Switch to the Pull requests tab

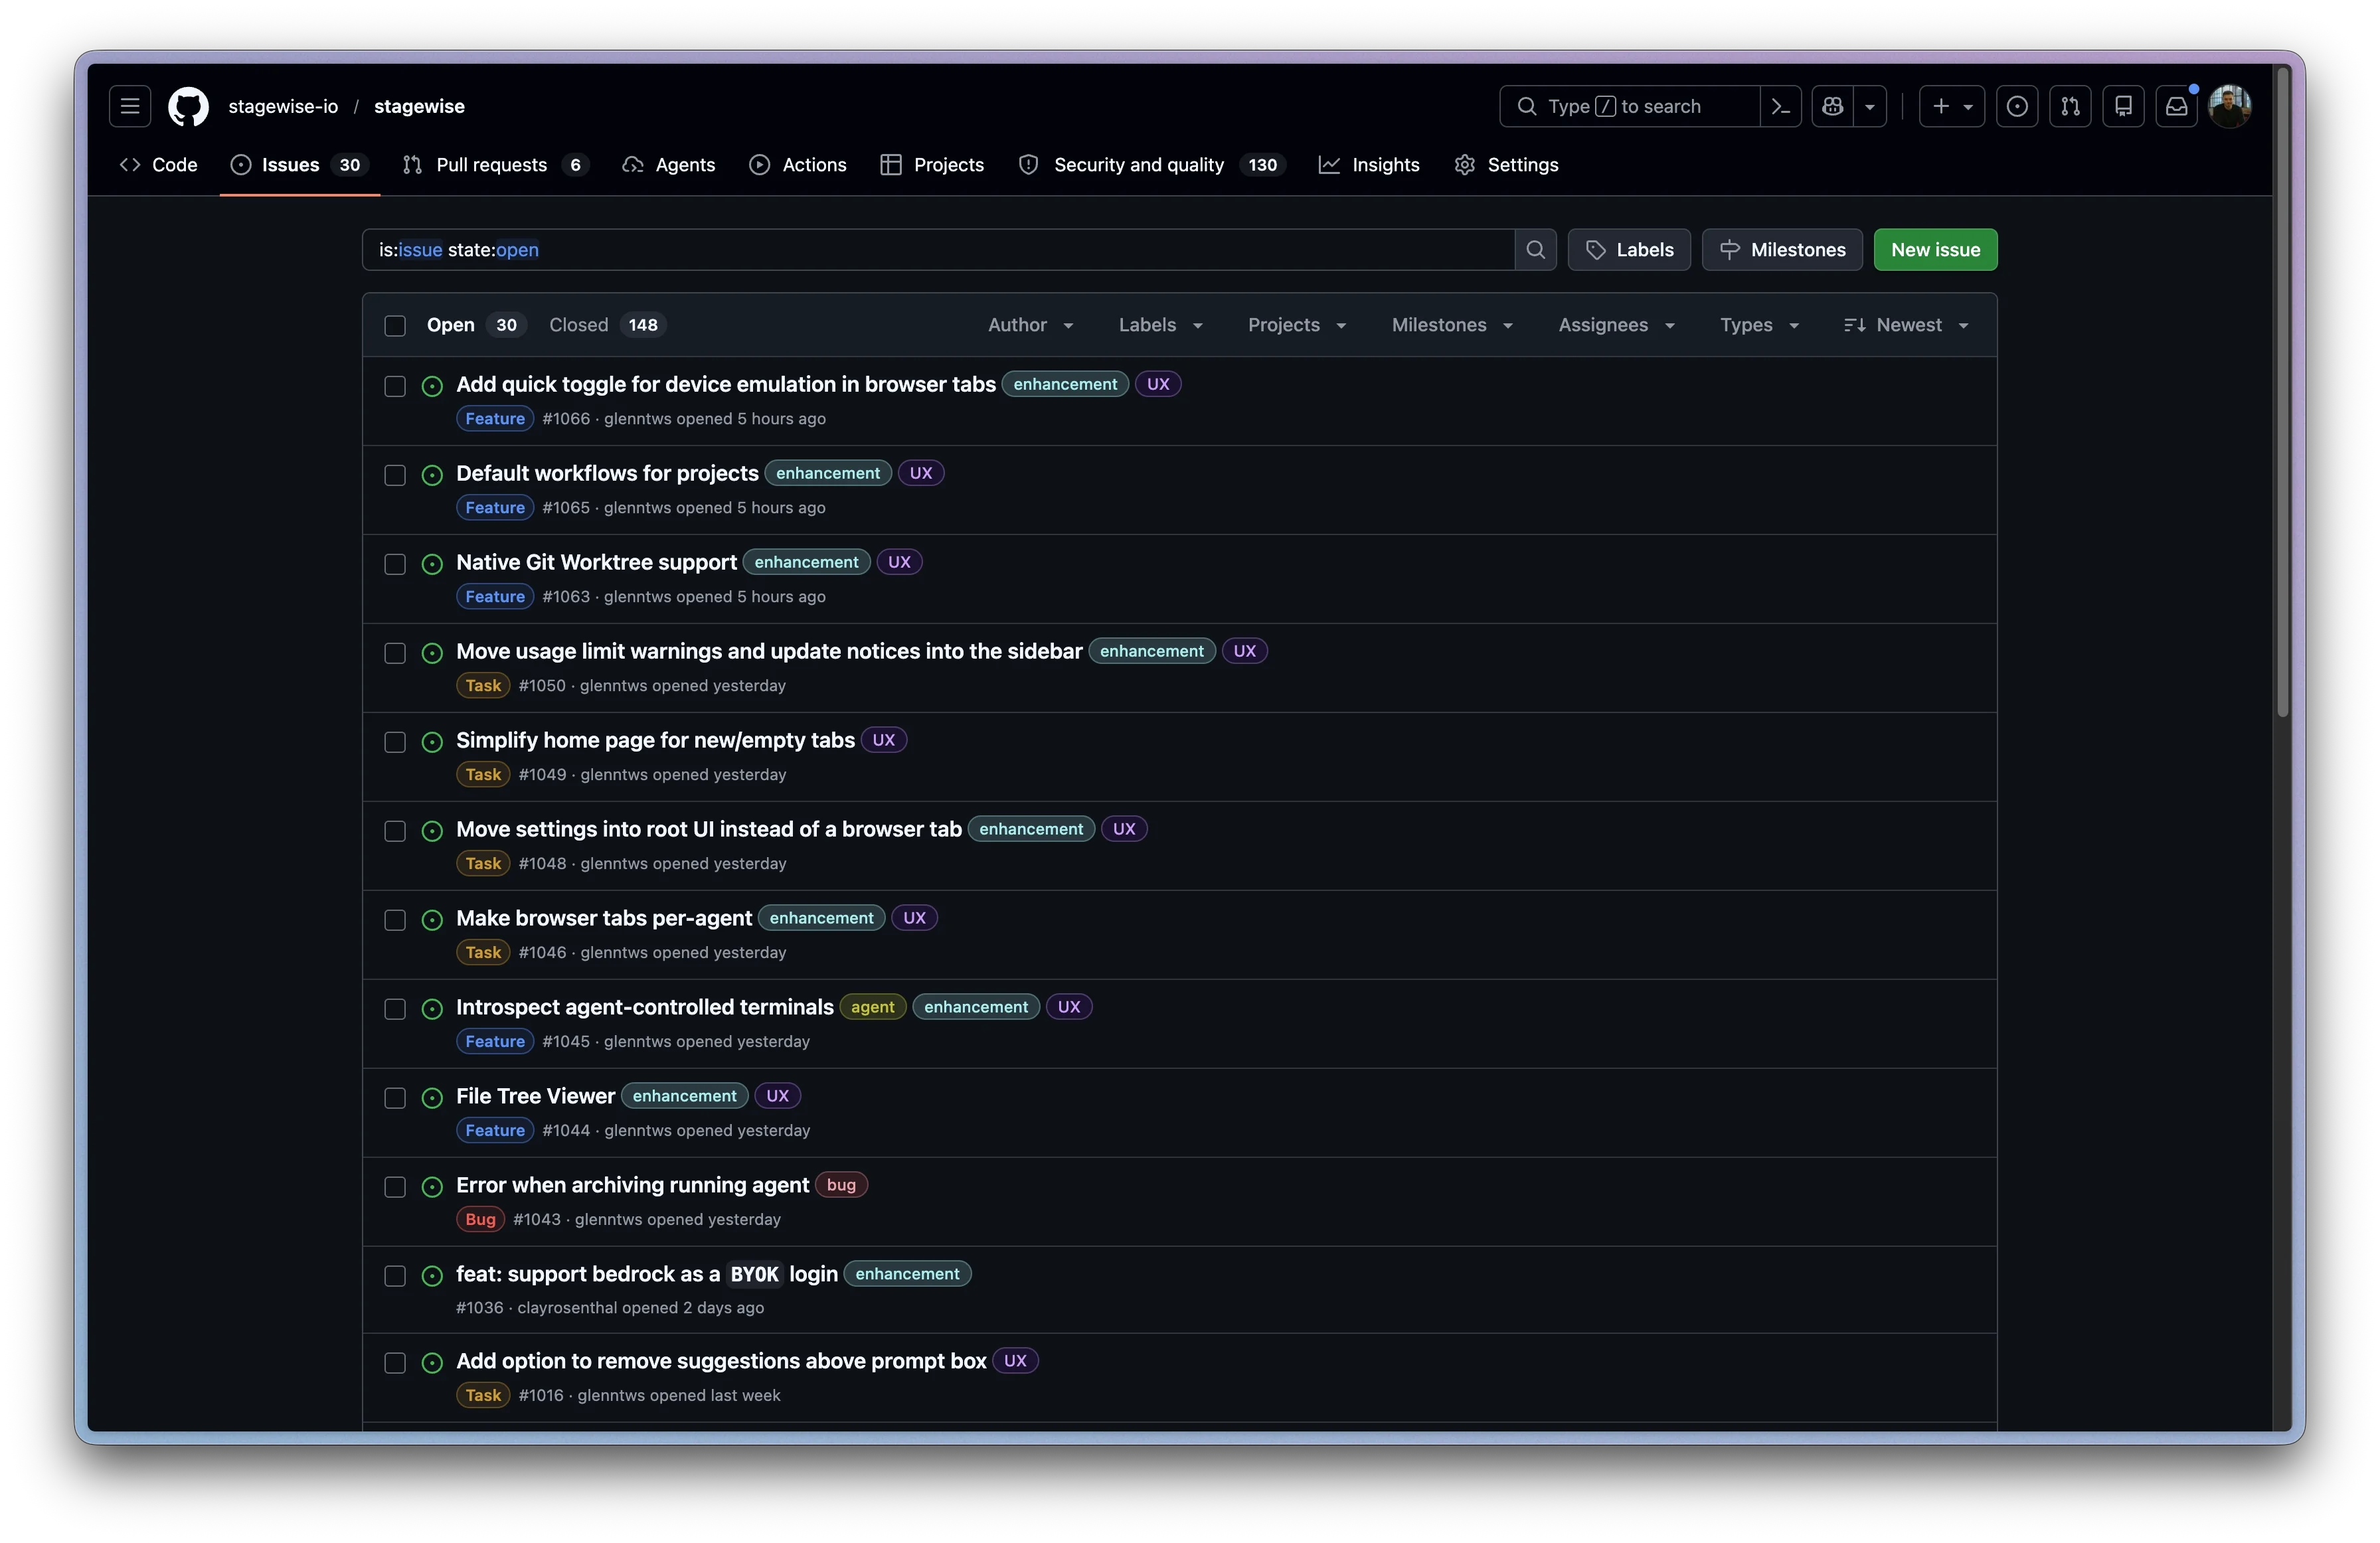495,165
